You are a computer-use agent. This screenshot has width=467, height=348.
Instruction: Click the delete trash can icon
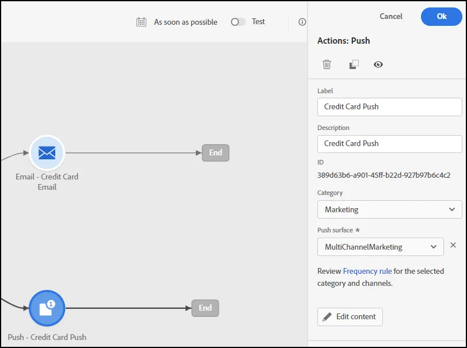[x=326, y=64]
